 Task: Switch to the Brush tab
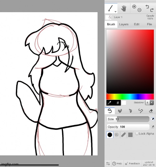click(x=111, y=24)
